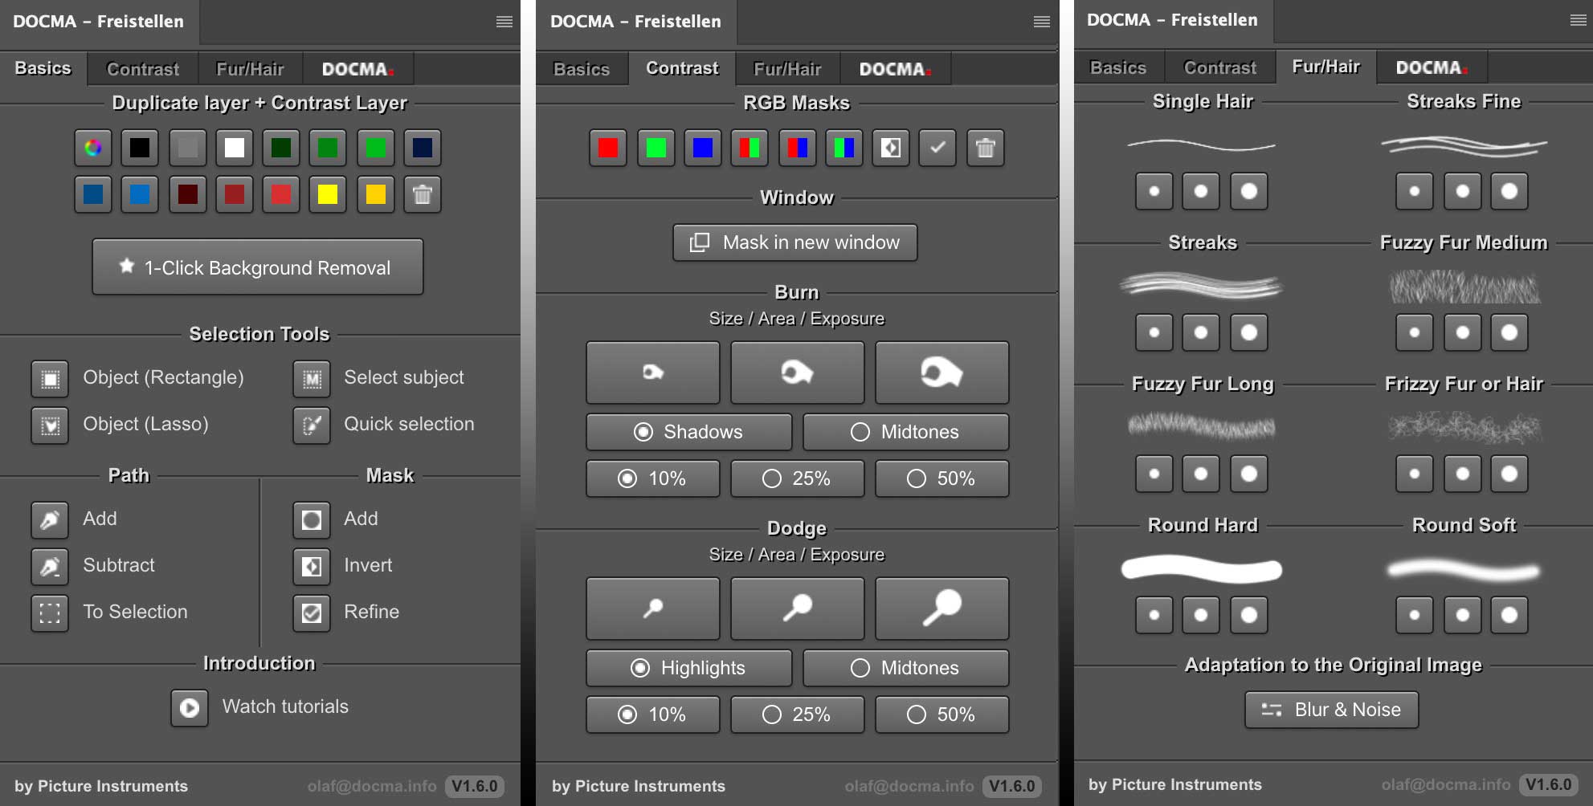1593x806 pixels.
Task: Choose the Object (Lasso) tool icon
Action: (x=50, y=425)
